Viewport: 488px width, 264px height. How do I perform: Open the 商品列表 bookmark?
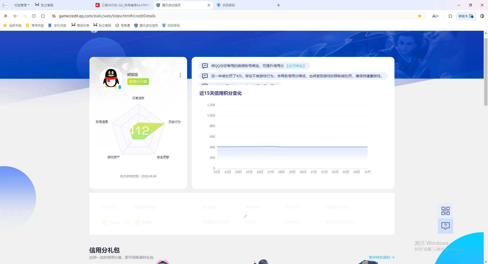pos(80,25)
